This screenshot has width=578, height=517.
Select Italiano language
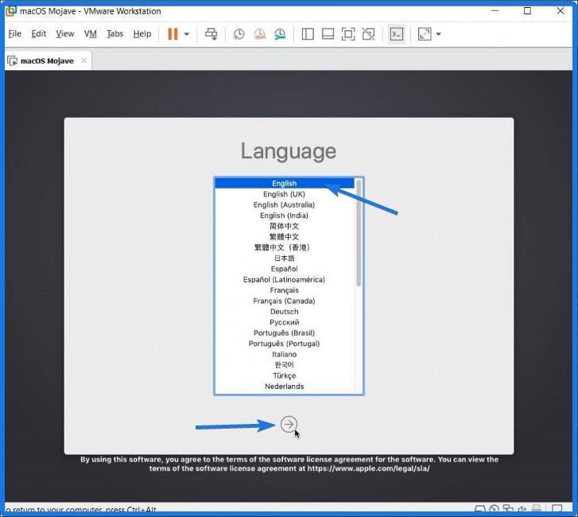pos(284,355)
